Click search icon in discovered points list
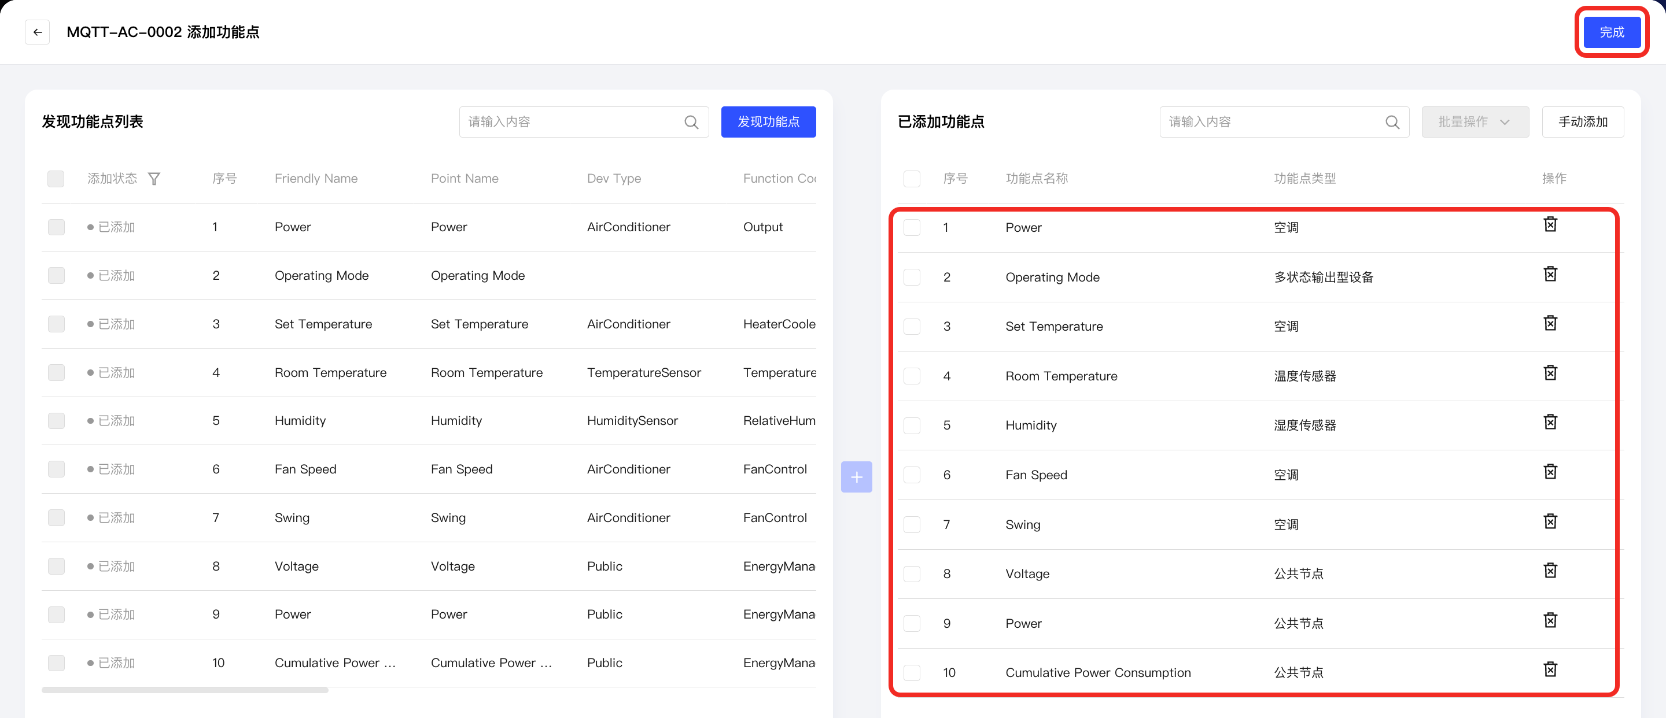Screen dimensions: 1666x718 tap(691, 122)
